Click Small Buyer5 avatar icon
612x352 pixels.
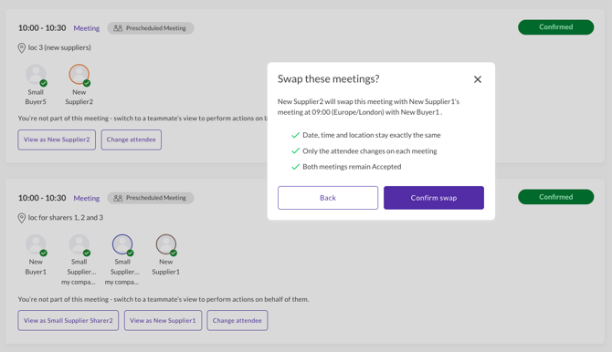(x=36, y=75)
